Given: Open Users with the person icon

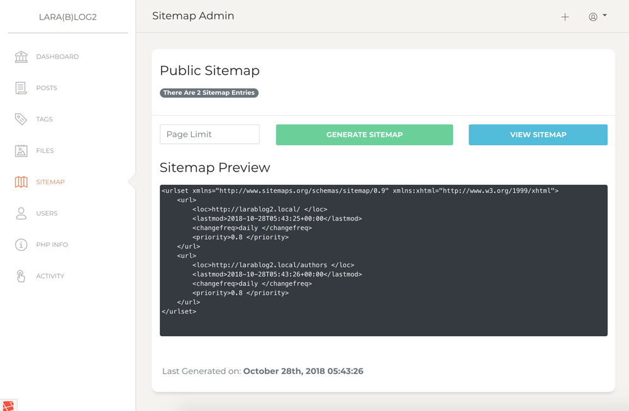Looking at the screenshot, I should 21,213.
